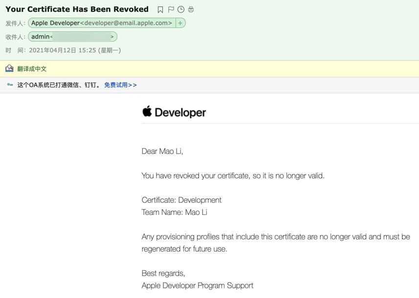
Task: Click the line 'You have revoked your certificate'
Action: (233, 176)
